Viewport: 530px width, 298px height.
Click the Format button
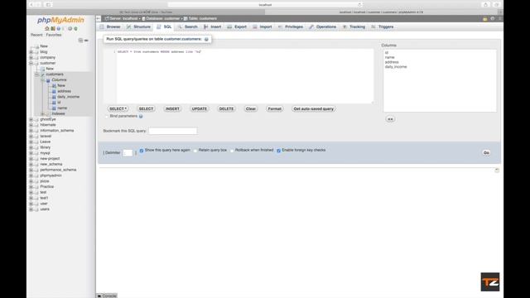[274, 108]
